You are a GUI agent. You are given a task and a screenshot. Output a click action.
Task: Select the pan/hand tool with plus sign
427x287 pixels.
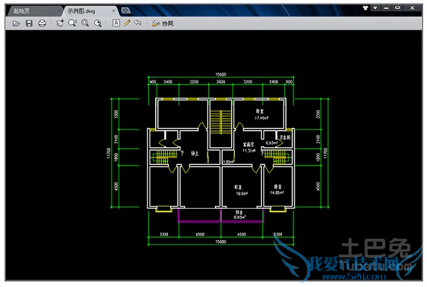tap(60, 23)
